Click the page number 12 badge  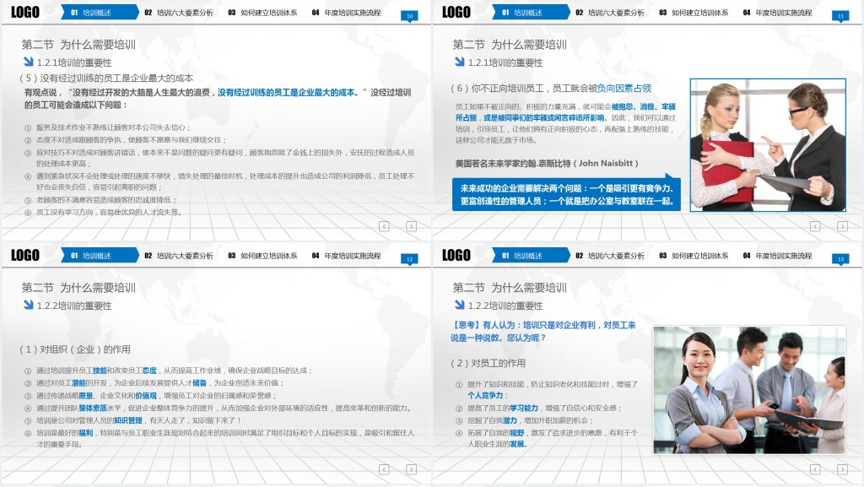pyautogui.click(x=409, y=259)
